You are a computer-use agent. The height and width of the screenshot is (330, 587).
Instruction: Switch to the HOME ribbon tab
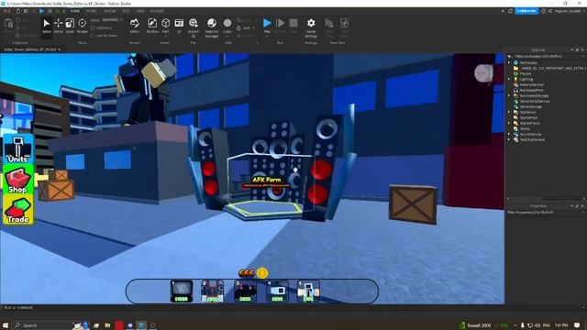75,11
